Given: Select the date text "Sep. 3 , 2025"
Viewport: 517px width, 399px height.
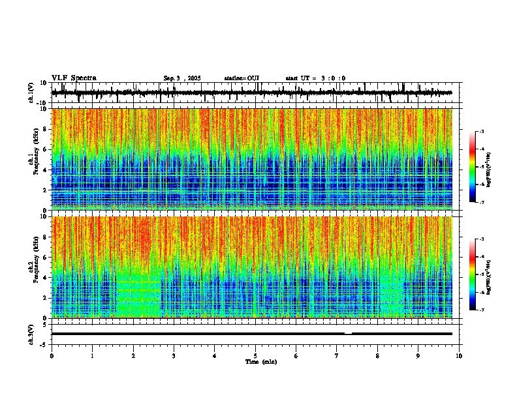Looking at the screenshot, I should tap(182, 78).
